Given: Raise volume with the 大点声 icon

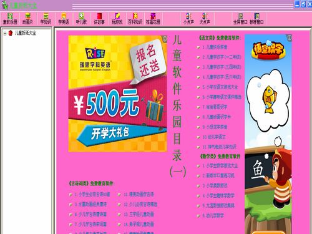Looking at the screenshot, I should [205, 19].
